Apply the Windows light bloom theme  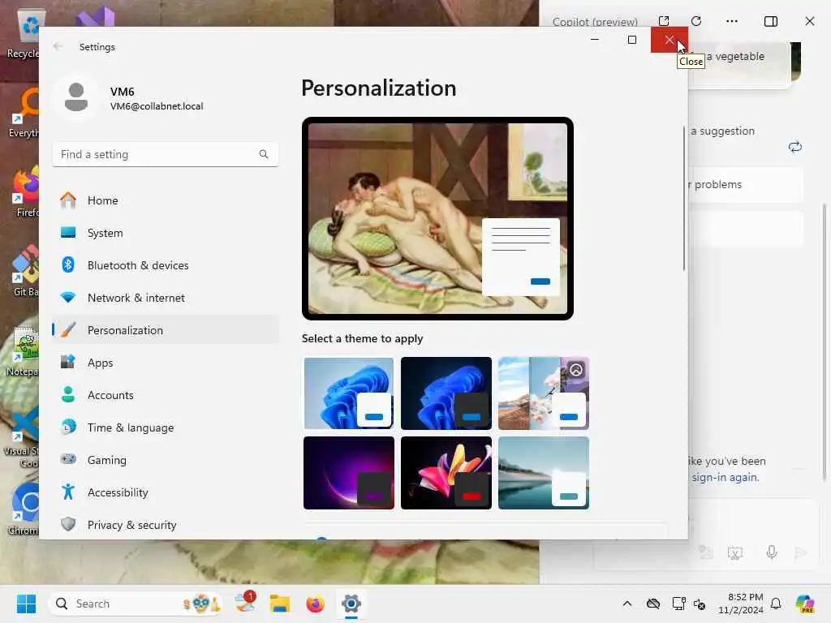coord(349,393)
